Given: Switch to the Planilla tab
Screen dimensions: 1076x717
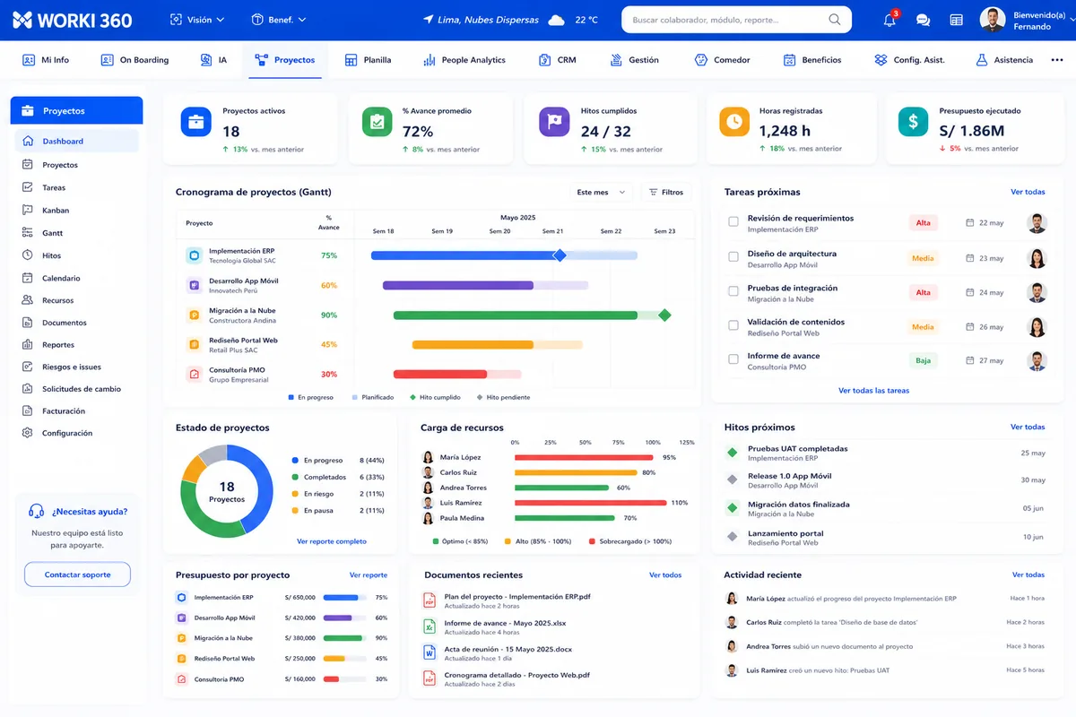Looking at the screenshot, I should [x=368, y=60].
